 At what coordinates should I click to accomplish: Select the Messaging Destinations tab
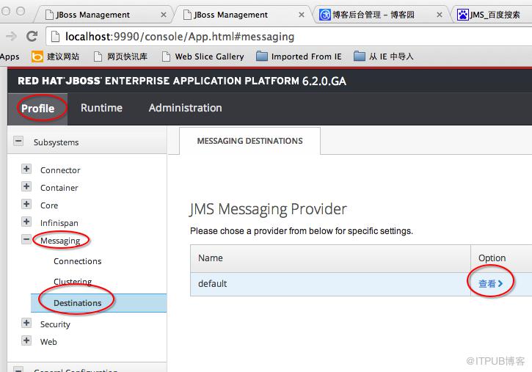pyautogui.click(x=249, y=141)
